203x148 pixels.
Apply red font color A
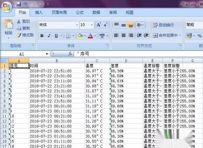pos(91,36)
